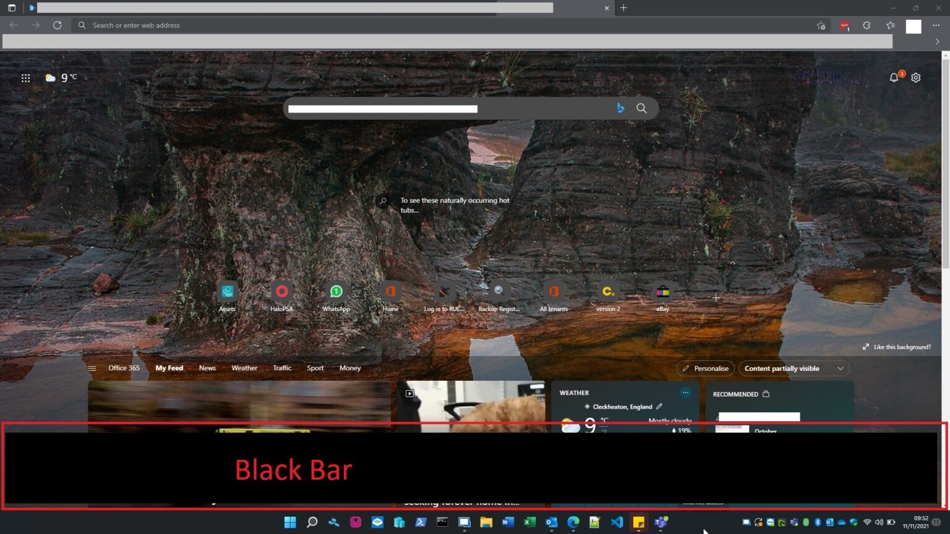The image size is (950, 534).
Task: Switch to the Money tab
Action: pos(350,368)
